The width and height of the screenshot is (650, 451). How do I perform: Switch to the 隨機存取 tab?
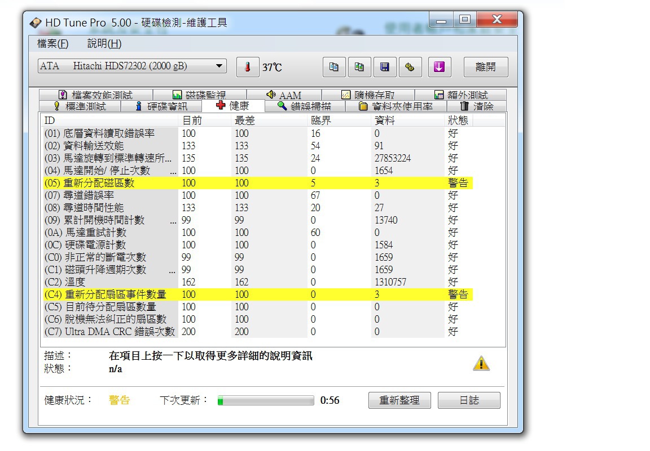pyautogui.click(x=368, y=95)
